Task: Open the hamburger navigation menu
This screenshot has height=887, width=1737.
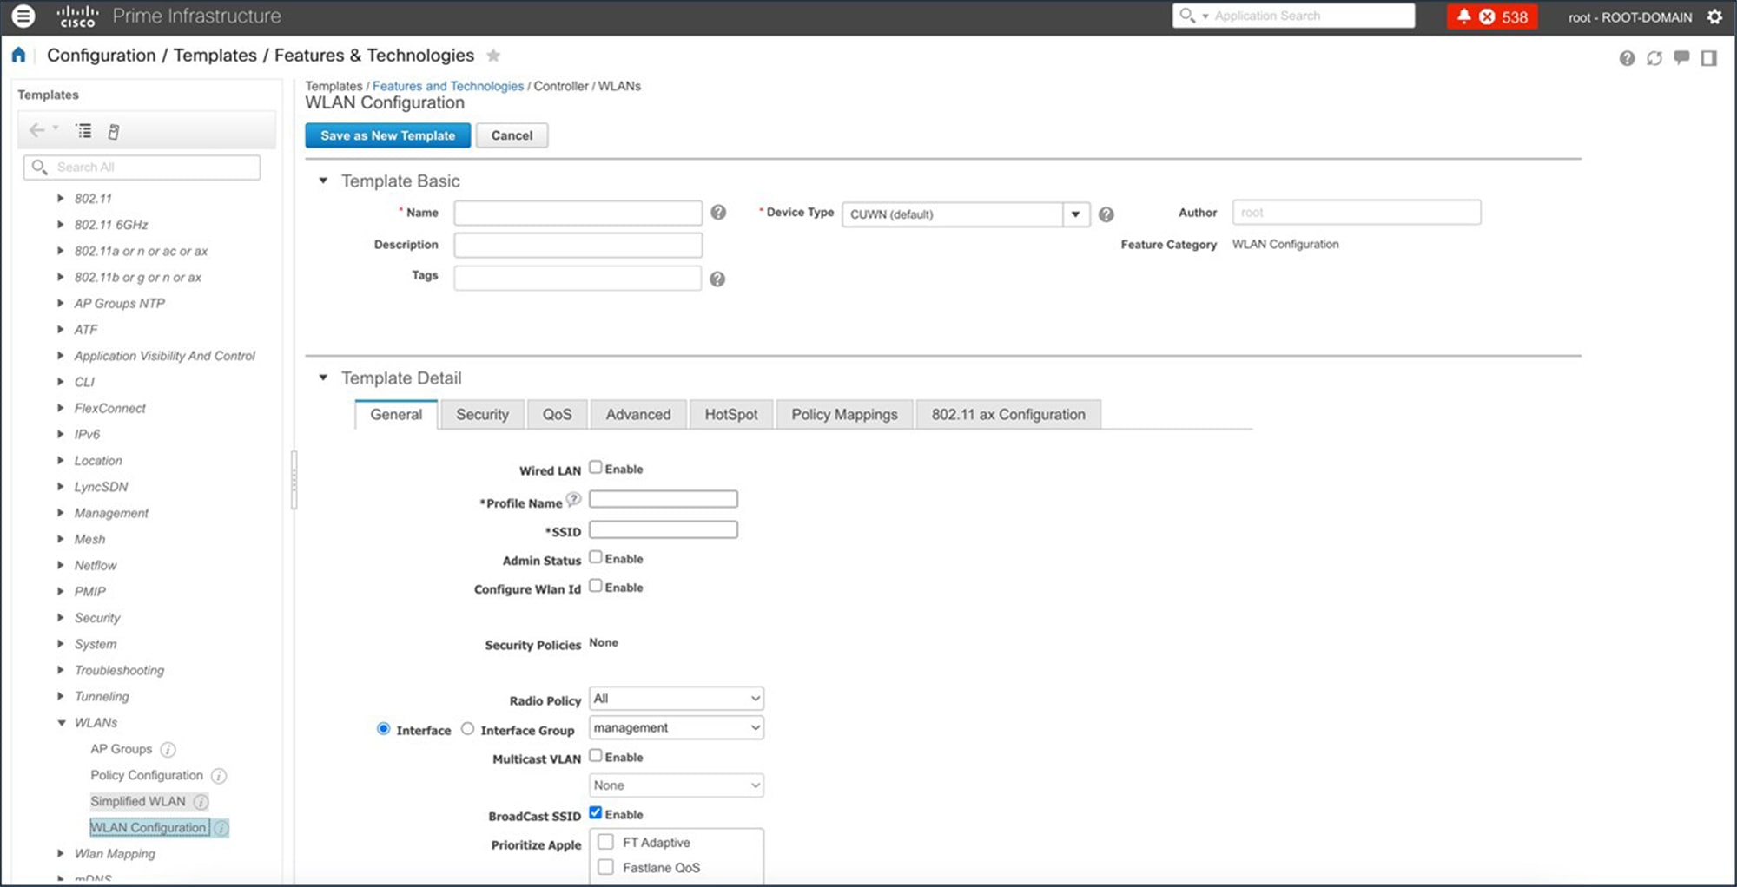Action: (23, 16)
